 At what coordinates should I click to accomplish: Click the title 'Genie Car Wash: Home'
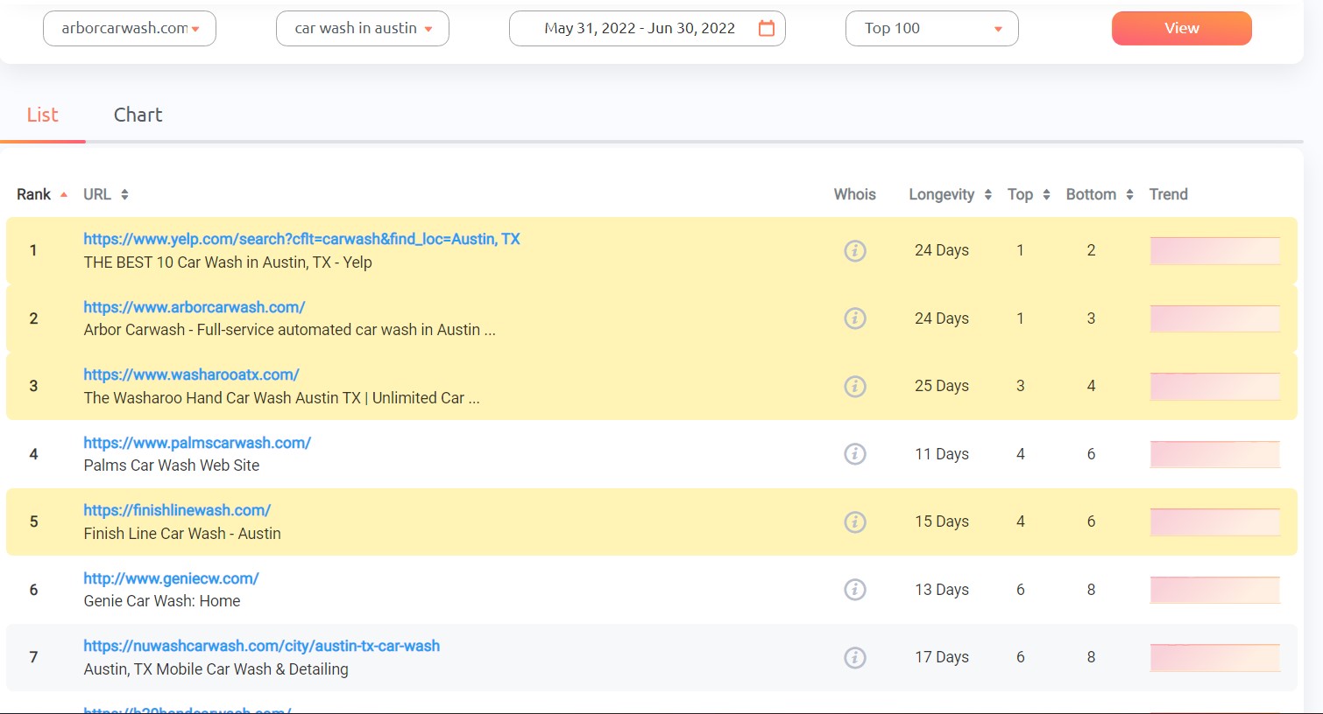coord(162,601)
